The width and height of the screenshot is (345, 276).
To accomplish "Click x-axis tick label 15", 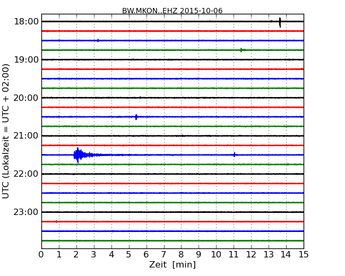I will click(x=304, y=254).
